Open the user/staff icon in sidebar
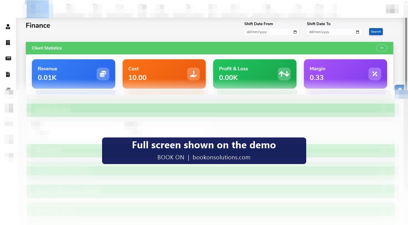408x225 pixels. [x=8, y=27]
